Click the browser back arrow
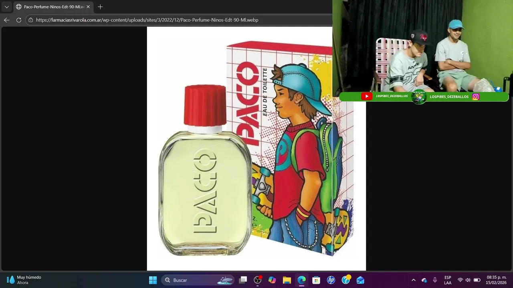 pyautogui.click(x=6, y=20)
